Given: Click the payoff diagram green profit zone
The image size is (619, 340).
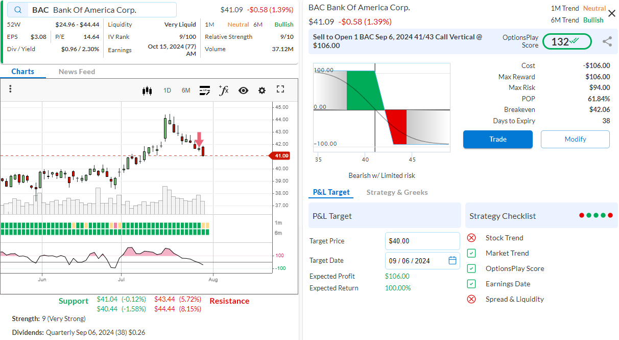Looking at the screenshot, I should pyautogui.click(x=364, y=90).
